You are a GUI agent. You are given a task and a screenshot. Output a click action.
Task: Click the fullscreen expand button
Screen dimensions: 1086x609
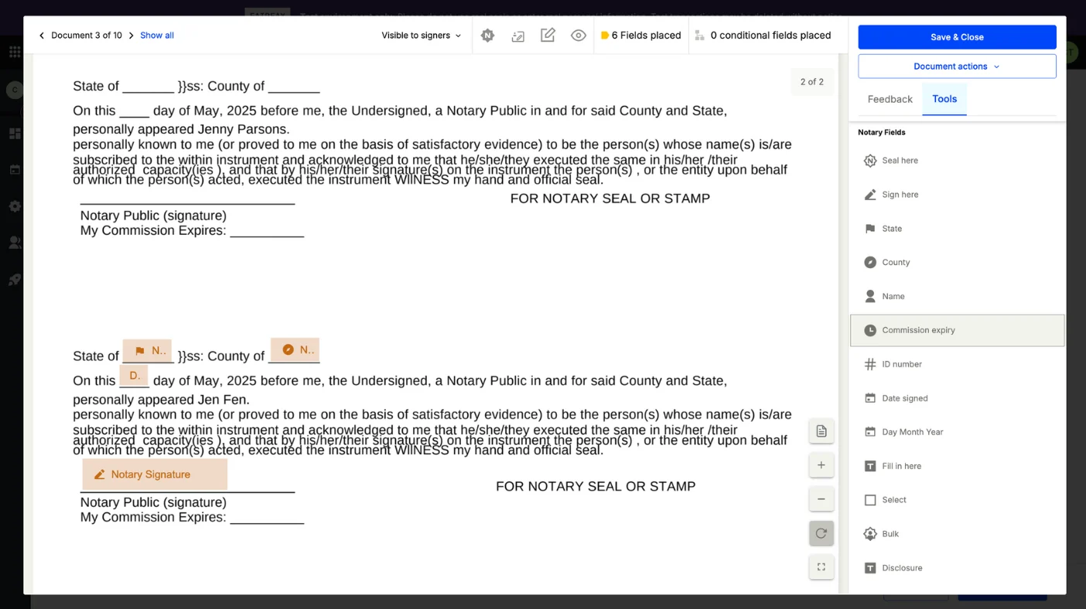[821, 567]
